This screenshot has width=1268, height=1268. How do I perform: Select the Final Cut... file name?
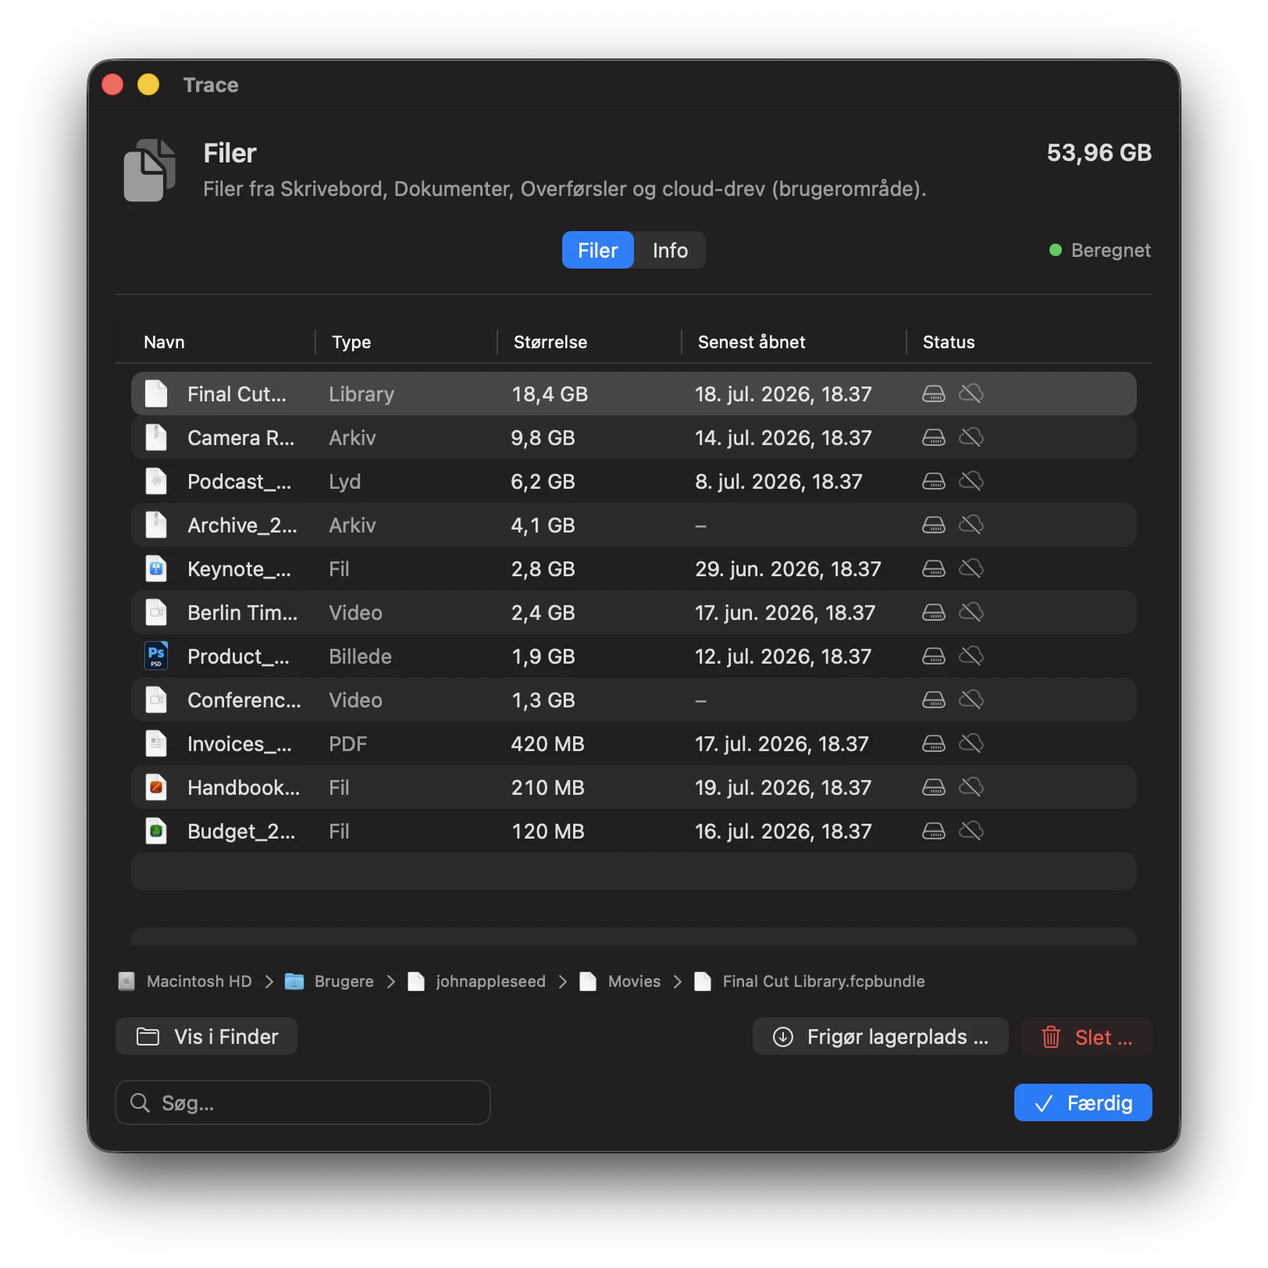click(237, 394)
